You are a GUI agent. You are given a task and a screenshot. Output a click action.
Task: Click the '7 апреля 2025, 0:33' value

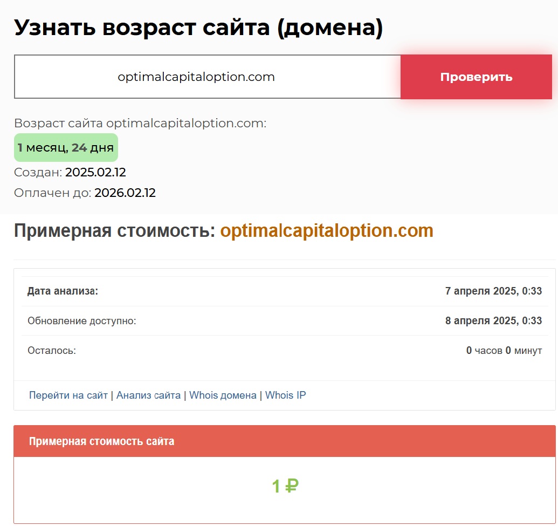(493, 291)
